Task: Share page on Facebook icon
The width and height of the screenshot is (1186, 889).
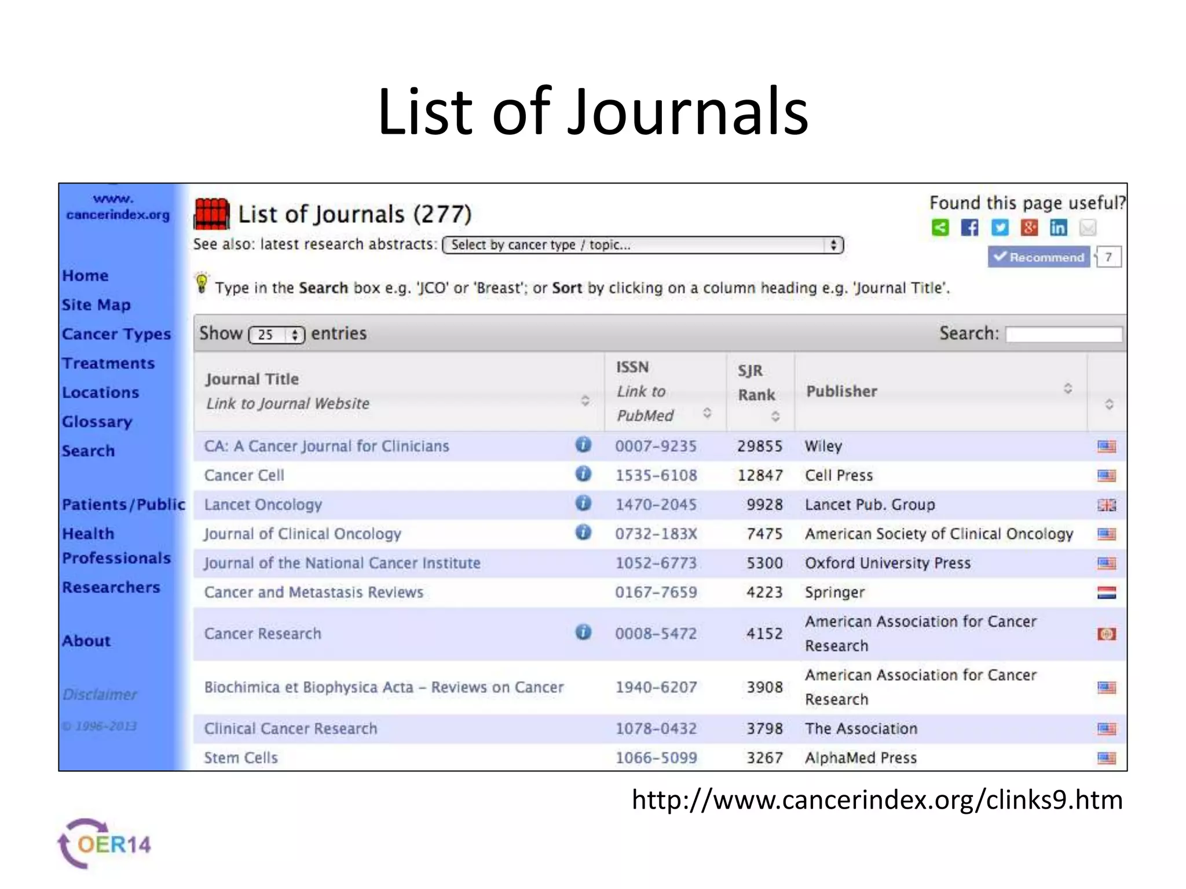Action: (x=970, y=227)
